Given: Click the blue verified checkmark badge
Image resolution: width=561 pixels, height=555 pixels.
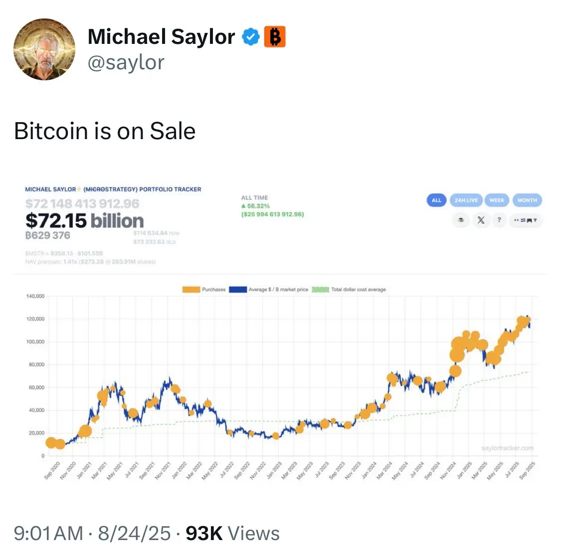Looking at the screenshot, I should [x=251, y=36].
